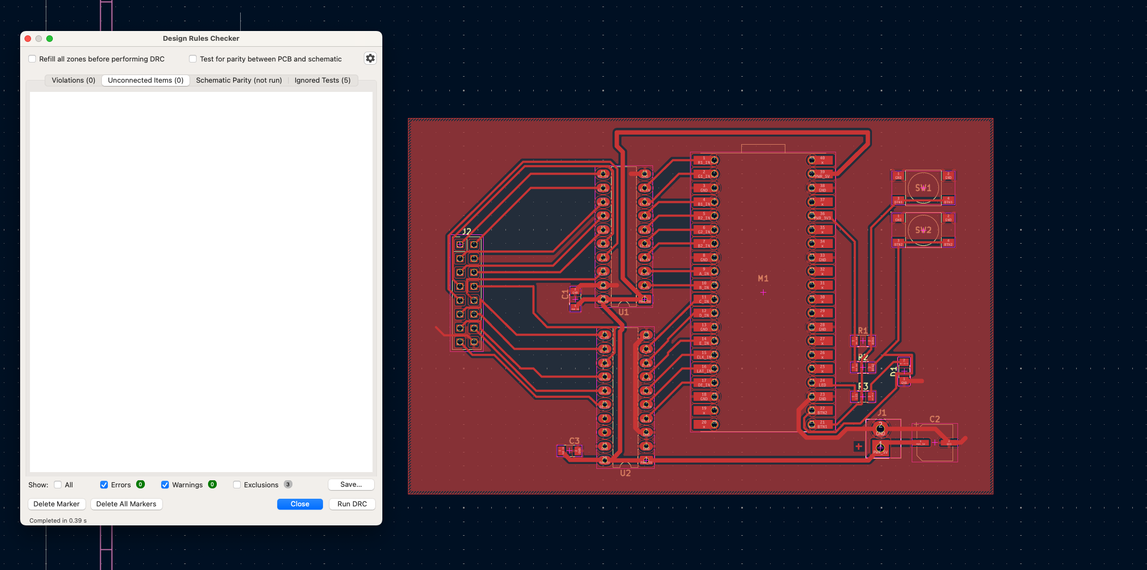Click the green window zoom button
The image size is (1147, 570).
(50, 39)
